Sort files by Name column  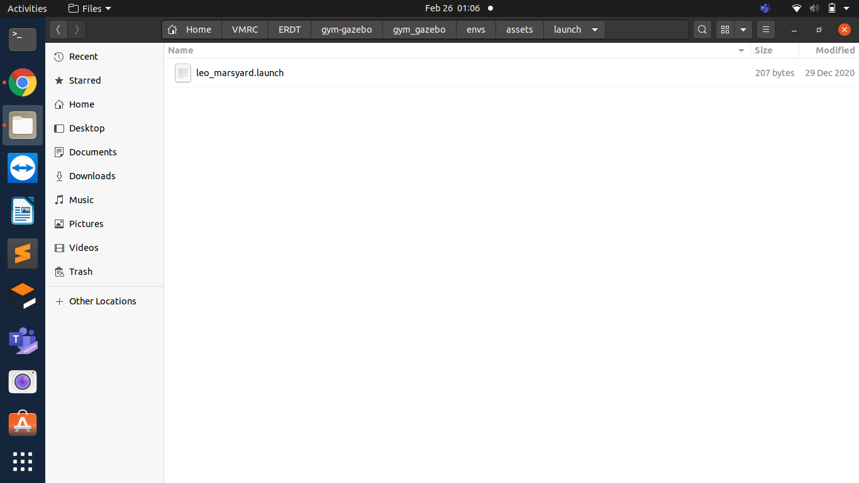pos(457,50)
